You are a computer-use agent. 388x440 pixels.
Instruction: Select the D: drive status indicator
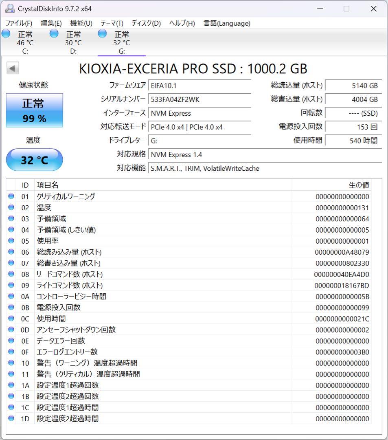(x=54, y=34)
